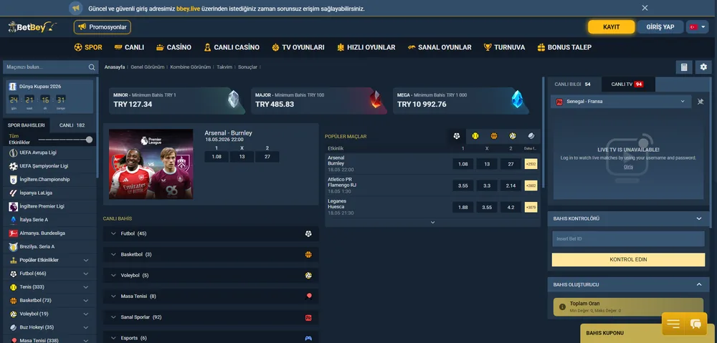Open the TURNUVA menu
This screenshot has height=343, width=717.
(x=504, y=47)
